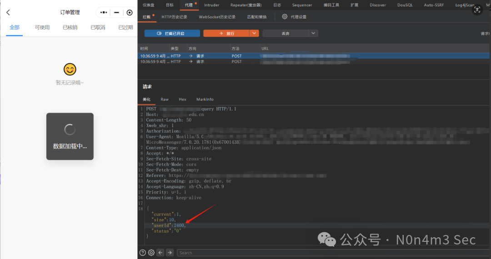Open the Sequencer tab
The width and height of the screenshot is (491, 259).
pyautogui.click(x=302, y=5)
